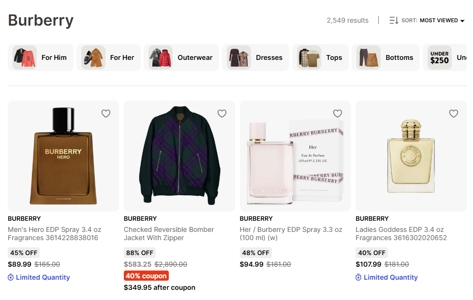Screen dimensions: 473x300
Task: Open the Tops category
Action: pos(320,57)
